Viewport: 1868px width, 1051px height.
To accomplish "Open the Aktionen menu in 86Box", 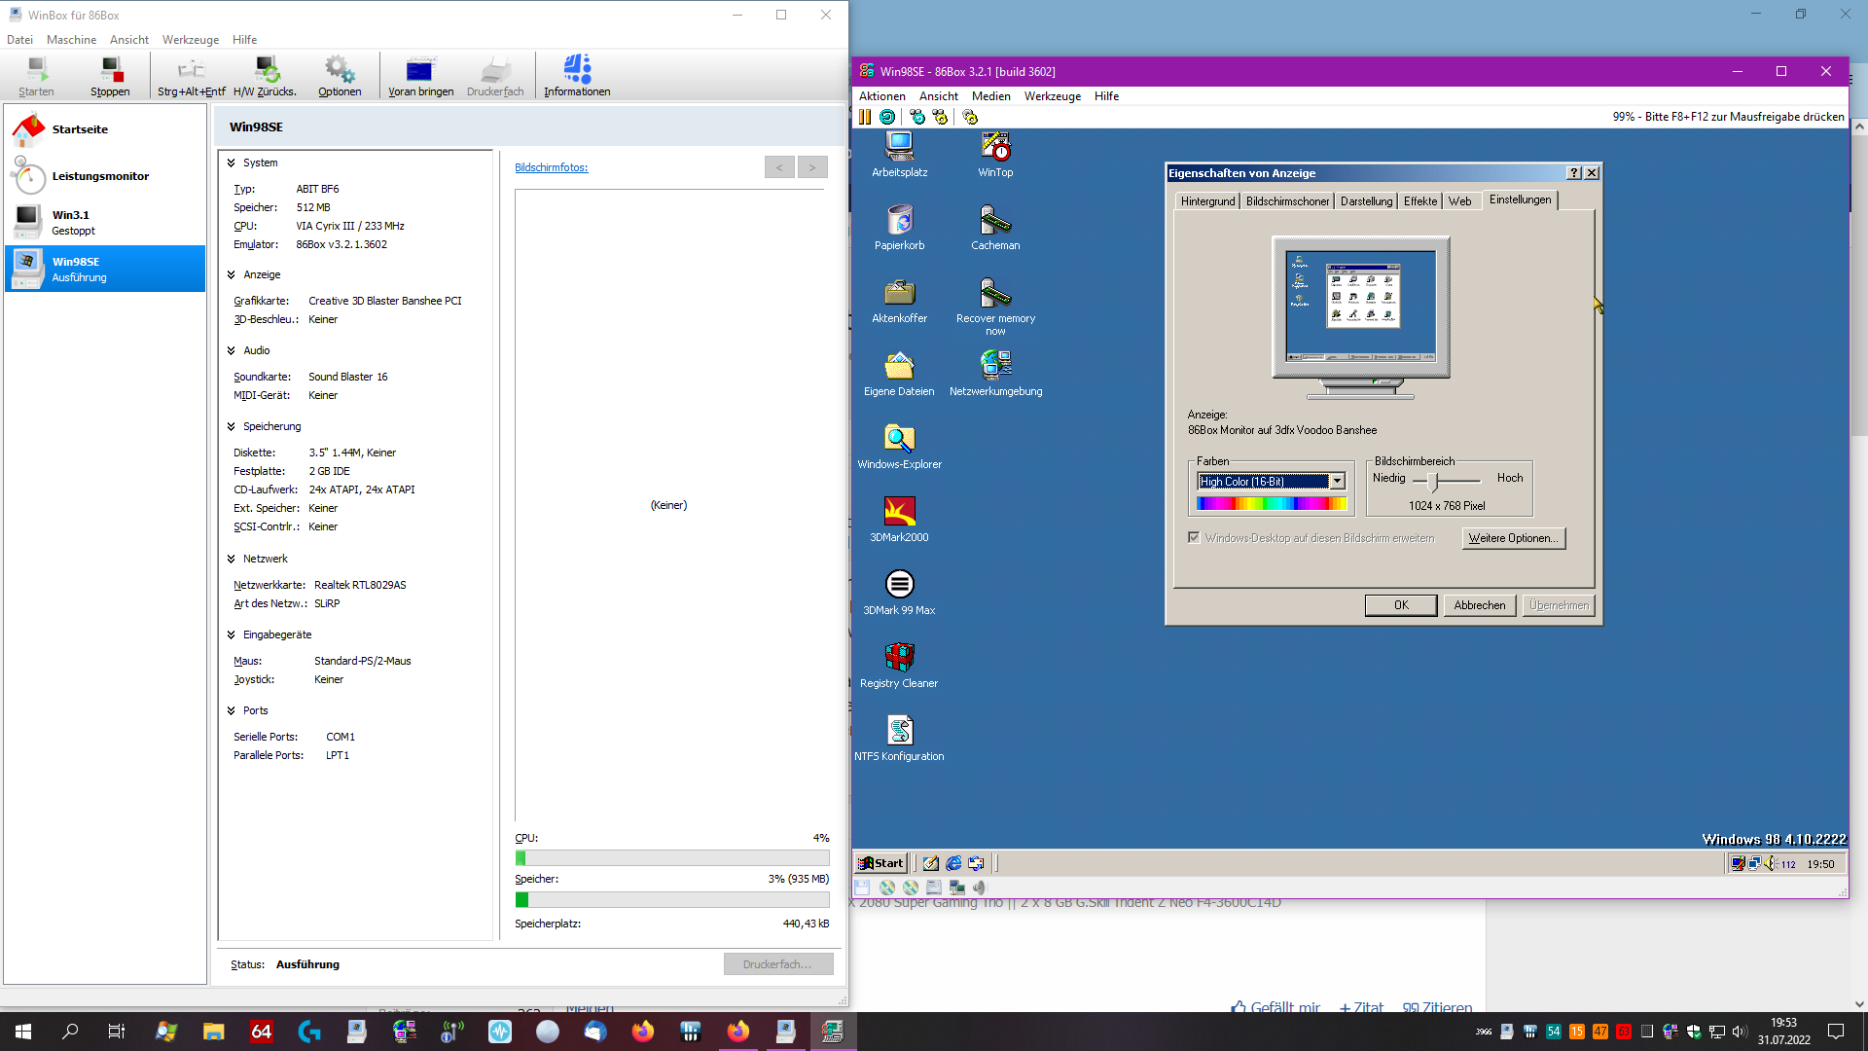I will [881, 96].
